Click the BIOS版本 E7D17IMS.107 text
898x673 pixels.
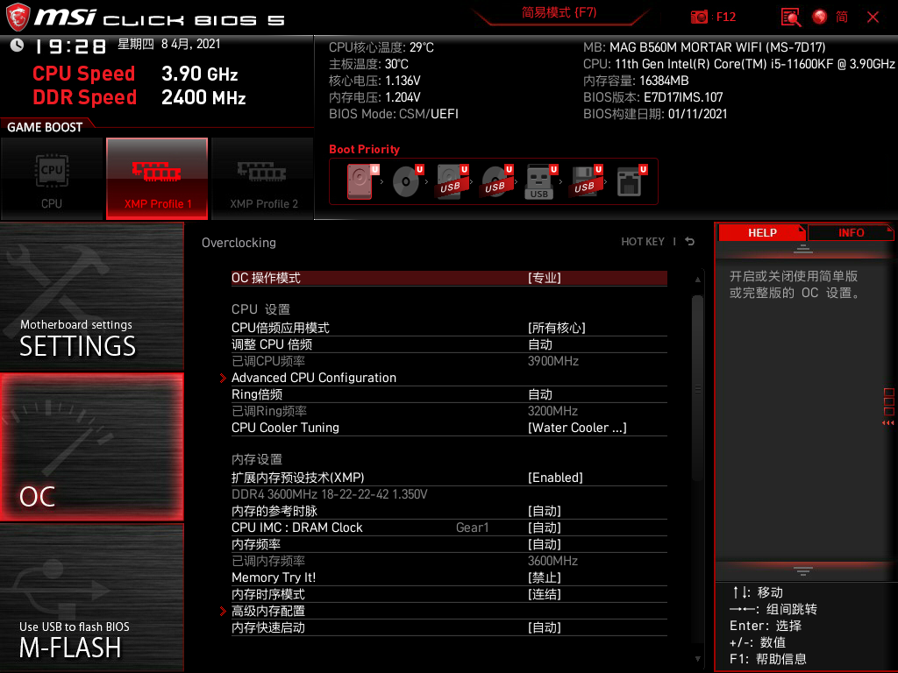tap(652, 97)
